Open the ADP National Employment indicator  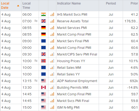[77, 81]
